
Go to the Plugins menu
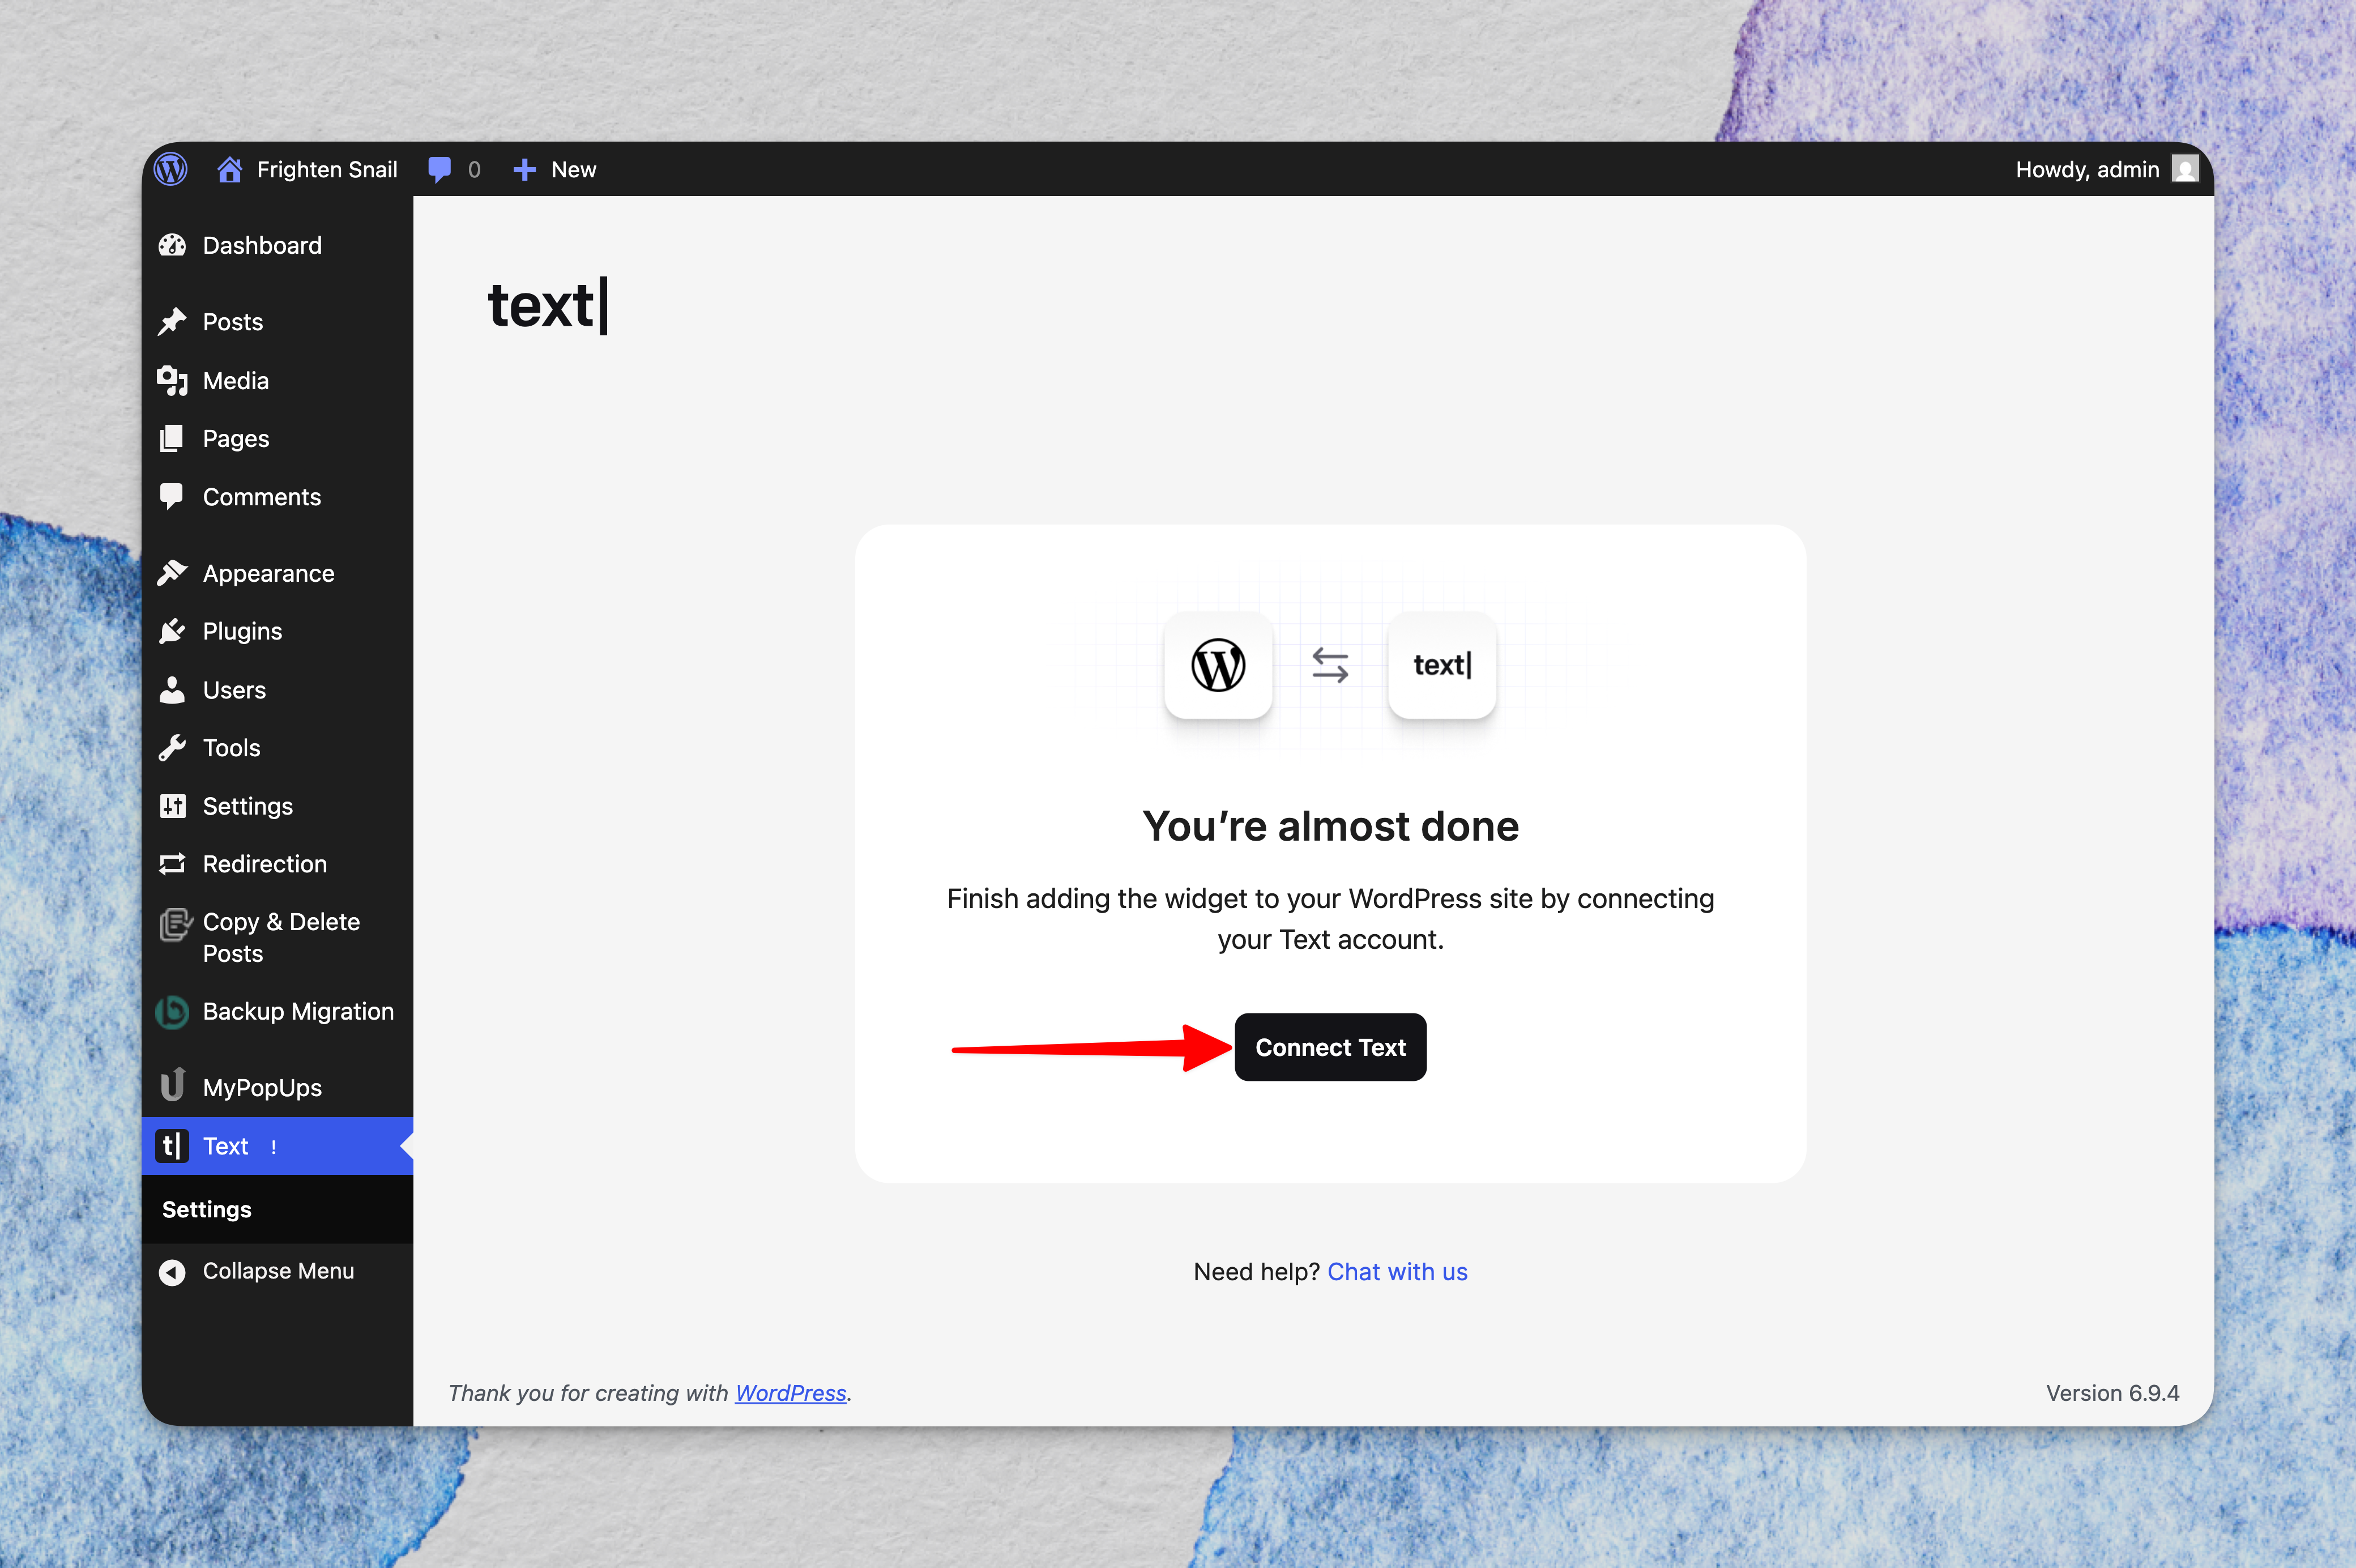(x=277, y=631)
